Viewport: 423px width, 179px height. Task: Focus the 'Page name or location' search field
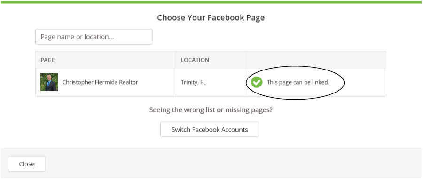click(x=94, y=37)
